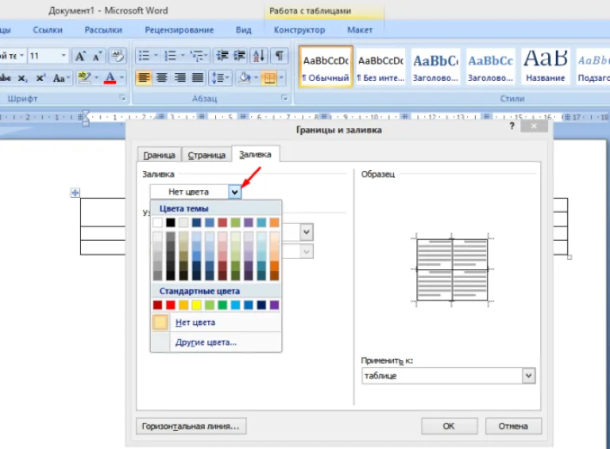Screen dimensions: 610x449
Task: Open the Paragraph group dialog launcher
Action: point(285,98)
